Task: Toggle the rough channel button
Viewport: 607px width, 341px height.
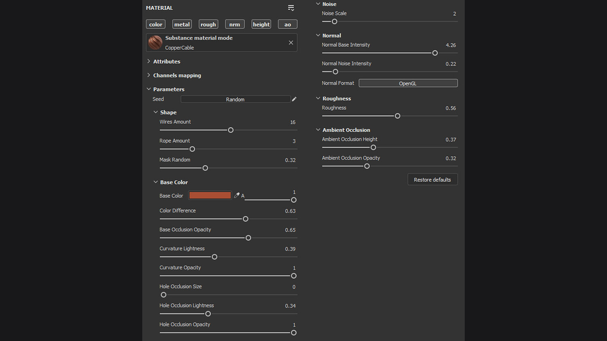Action: [208, 24]
